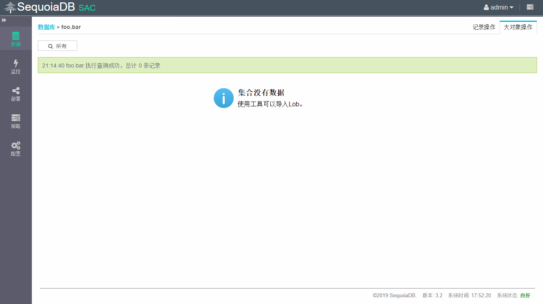Click the 系统时间 in the footer
The image size is (543, 304).
pos(469,295)
